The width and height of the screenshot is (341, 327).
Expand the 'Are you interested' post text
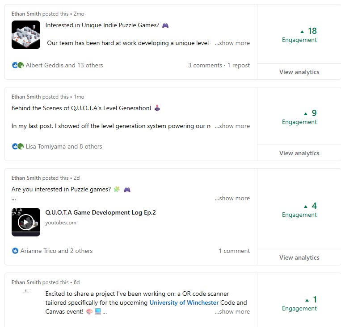point(232,199)
